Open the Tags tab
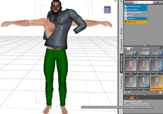The image size is (163, 114). 137,98
